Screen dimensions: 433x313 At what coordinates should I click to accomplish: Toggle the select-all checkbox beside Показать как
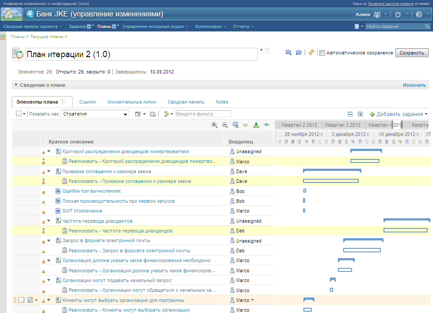[19, 114]
